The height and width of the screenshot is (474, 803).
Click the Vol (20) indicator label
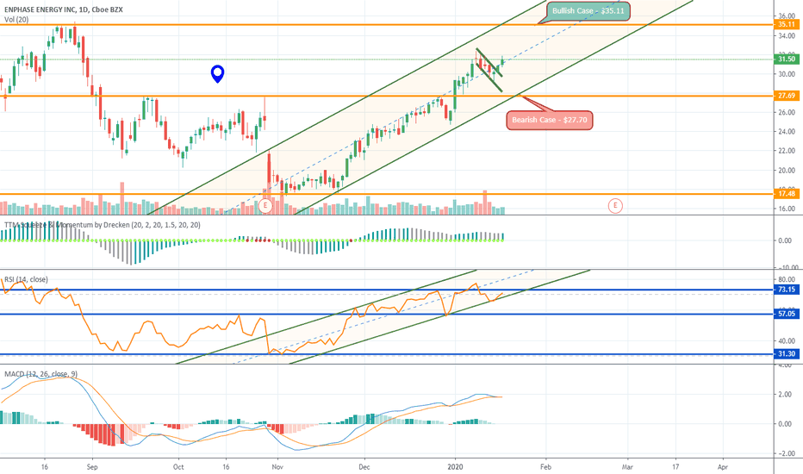(x=16, y=20)
